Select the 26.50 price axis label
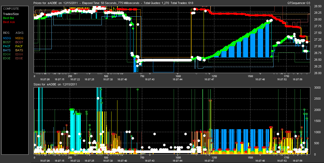This screenshot has width=324, height=163. click(318, 60)
